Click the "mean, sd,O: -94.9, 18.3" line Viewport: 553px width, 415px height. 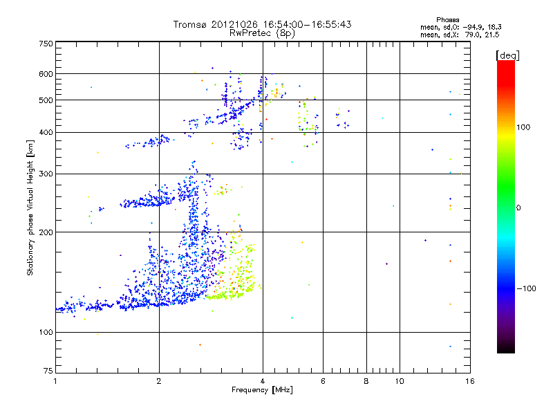coord(460,27)
